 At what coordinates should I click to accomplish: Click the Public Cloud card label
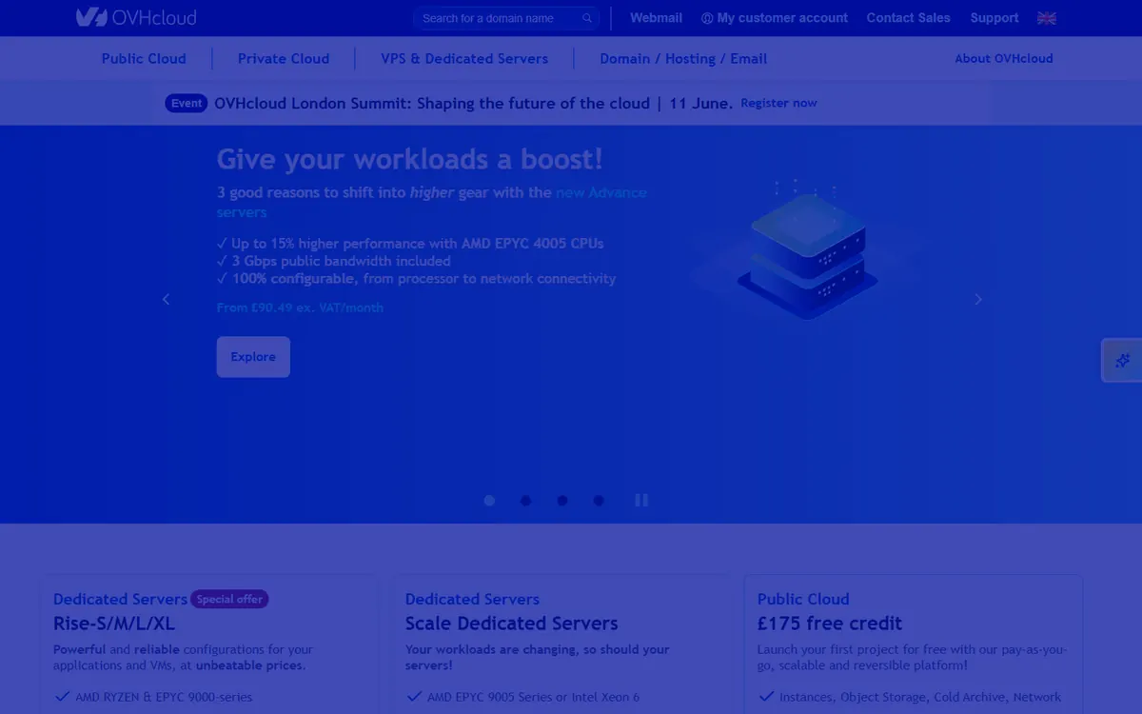803,599
